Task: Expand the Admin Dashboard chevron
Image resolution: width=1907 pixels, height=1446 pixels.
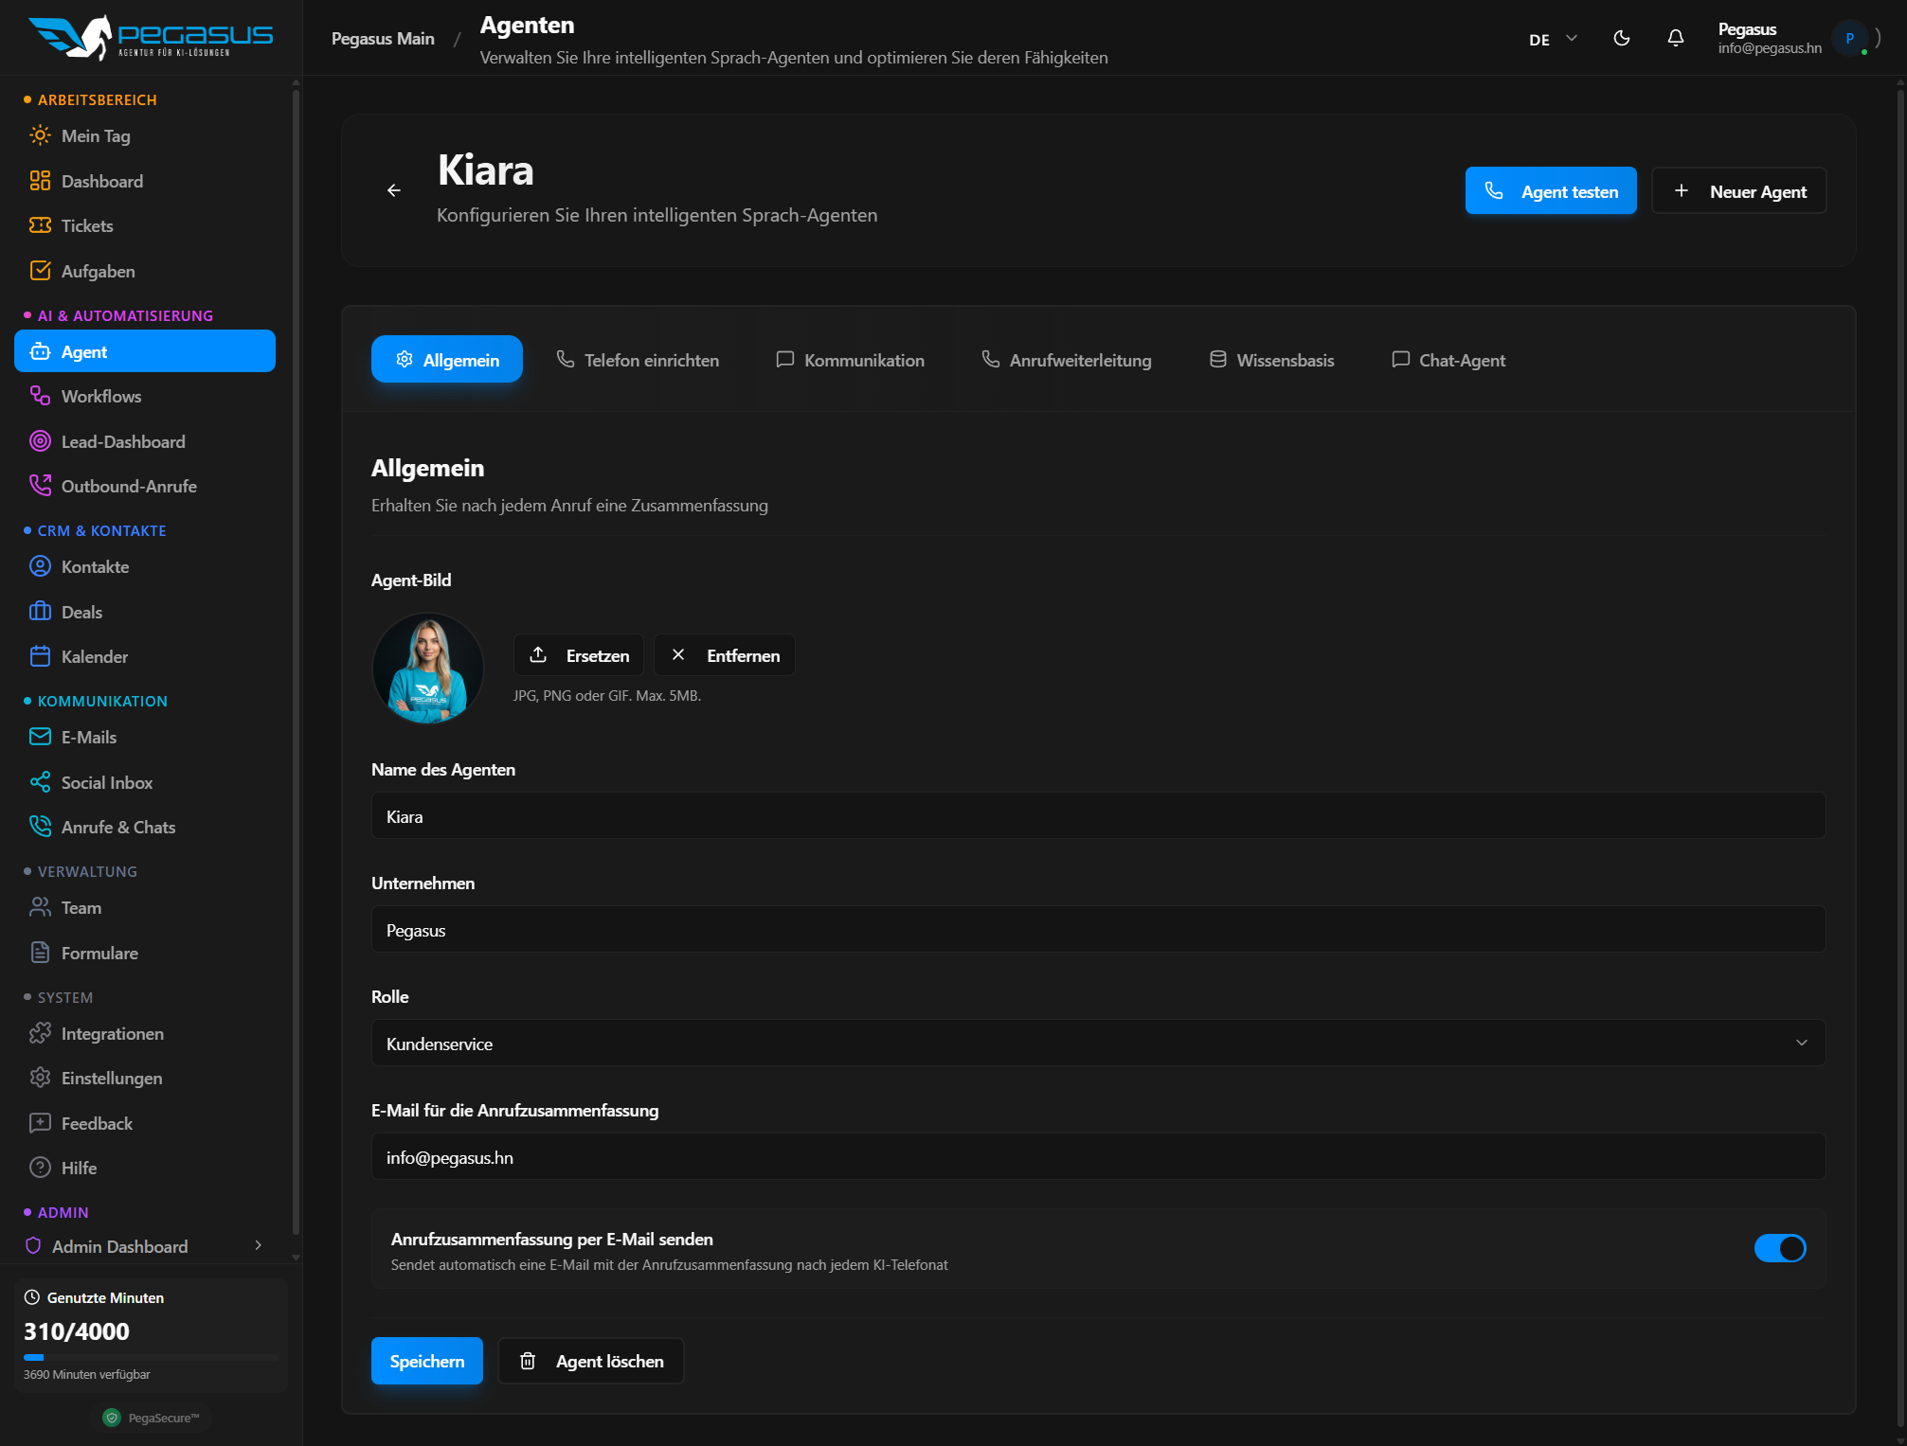Action: 258,1246
